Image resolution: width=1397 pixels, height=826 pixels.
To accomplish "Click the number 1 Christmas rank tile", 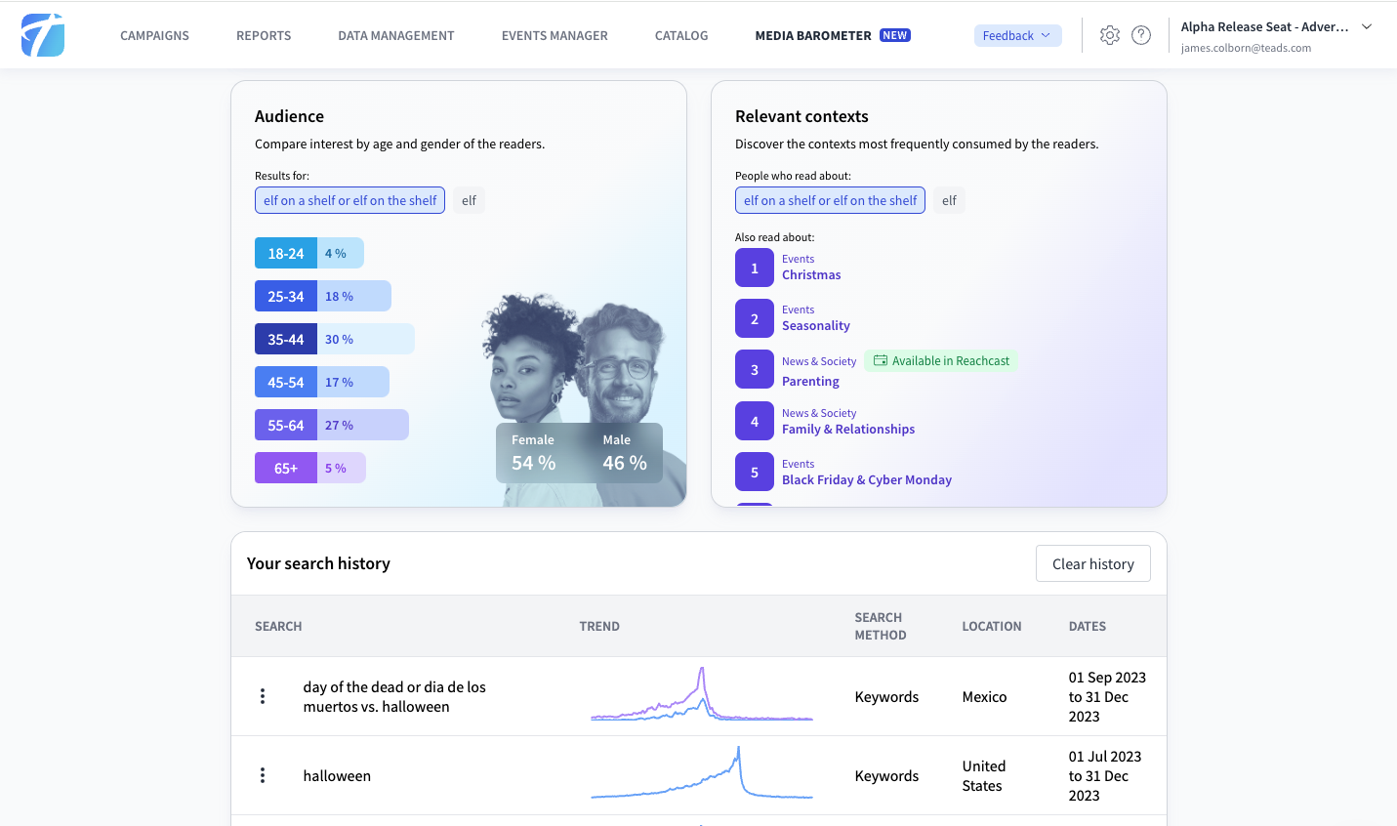I will (754, 268).
